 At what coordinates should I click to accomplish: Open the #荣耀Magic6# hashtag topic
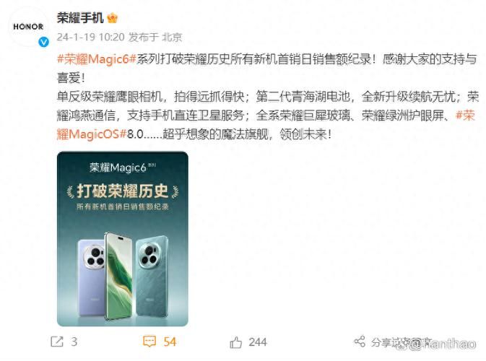[x=96, y=59]
